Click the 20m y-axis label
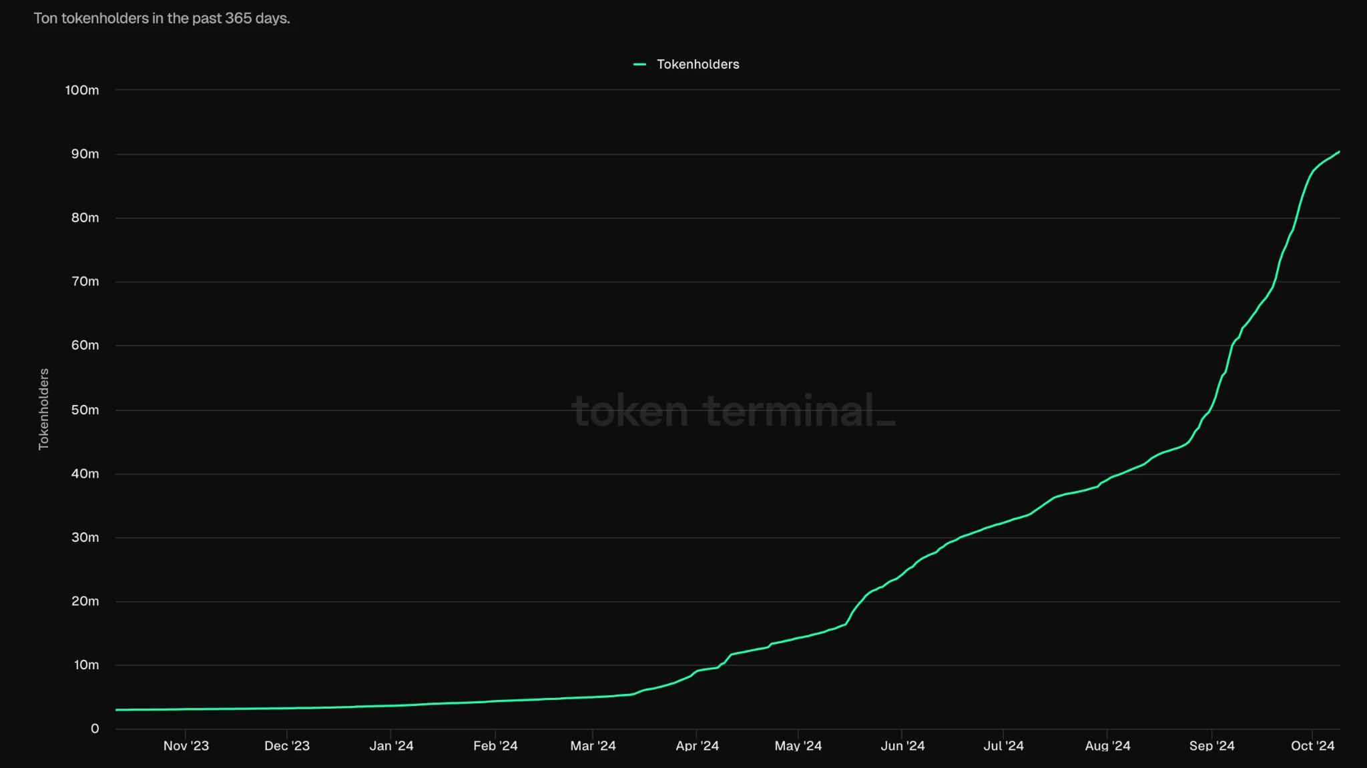Viewport: 1367px width, 768px height. coord(85,601)
